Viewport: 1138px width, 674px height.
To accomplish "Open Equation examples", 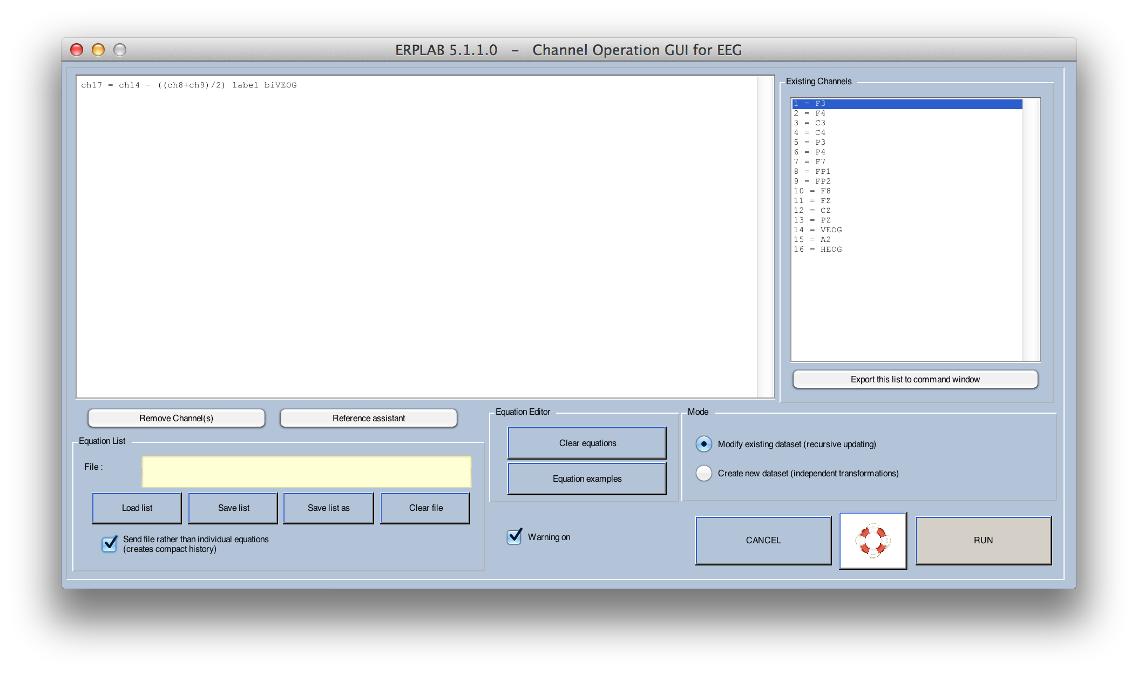I will tap(587, 478).
